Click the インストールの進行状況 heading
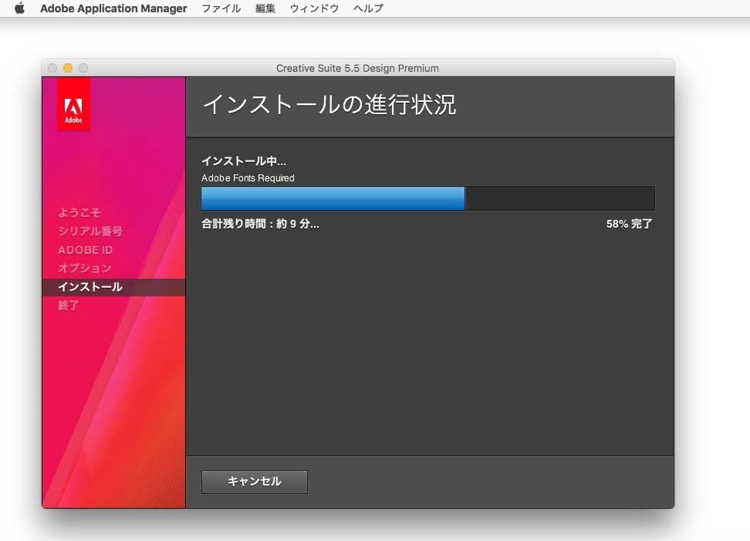The image size is (750, 541). click(329, 105)
